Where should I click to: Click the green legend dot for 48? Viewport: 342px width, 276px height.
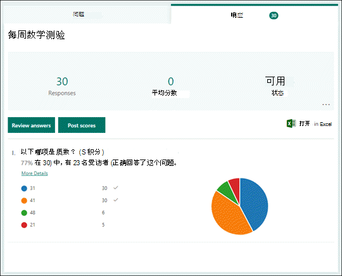(24, 213)
